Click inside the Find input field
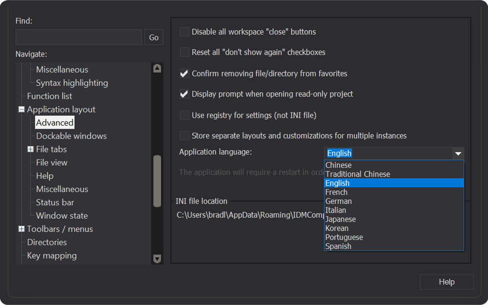Viewport: 488px width, 305px height. tap(79, 37)
